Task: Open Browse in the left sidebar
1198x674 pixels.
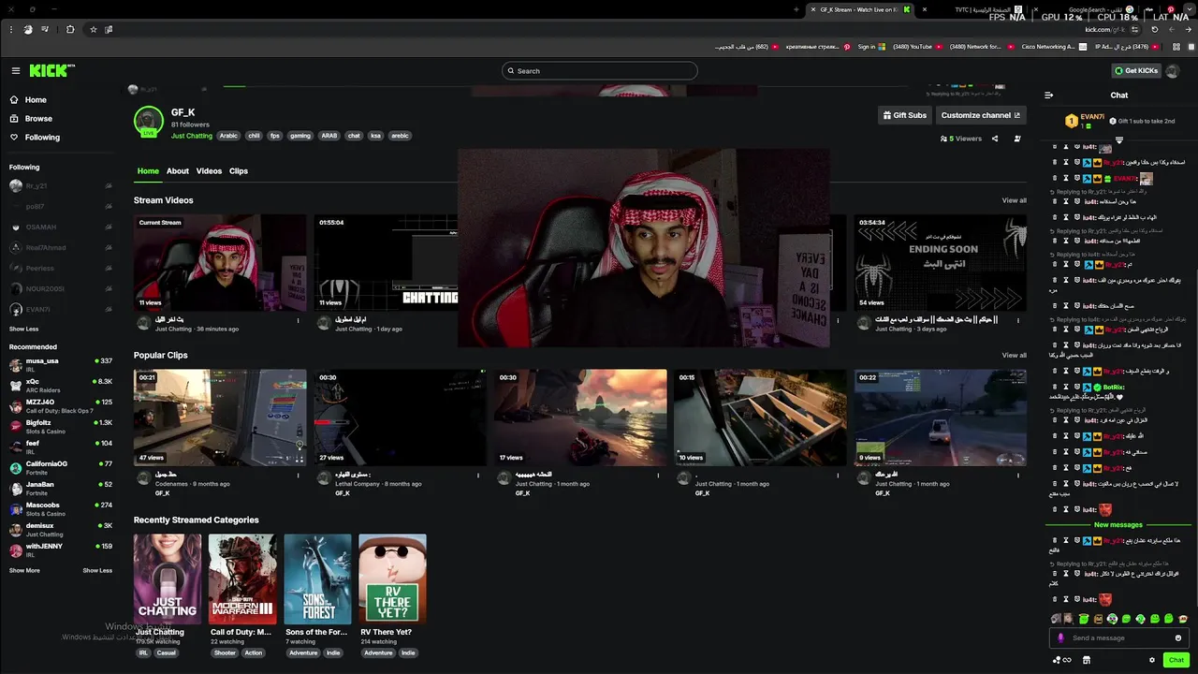Action: click(31, 119)
